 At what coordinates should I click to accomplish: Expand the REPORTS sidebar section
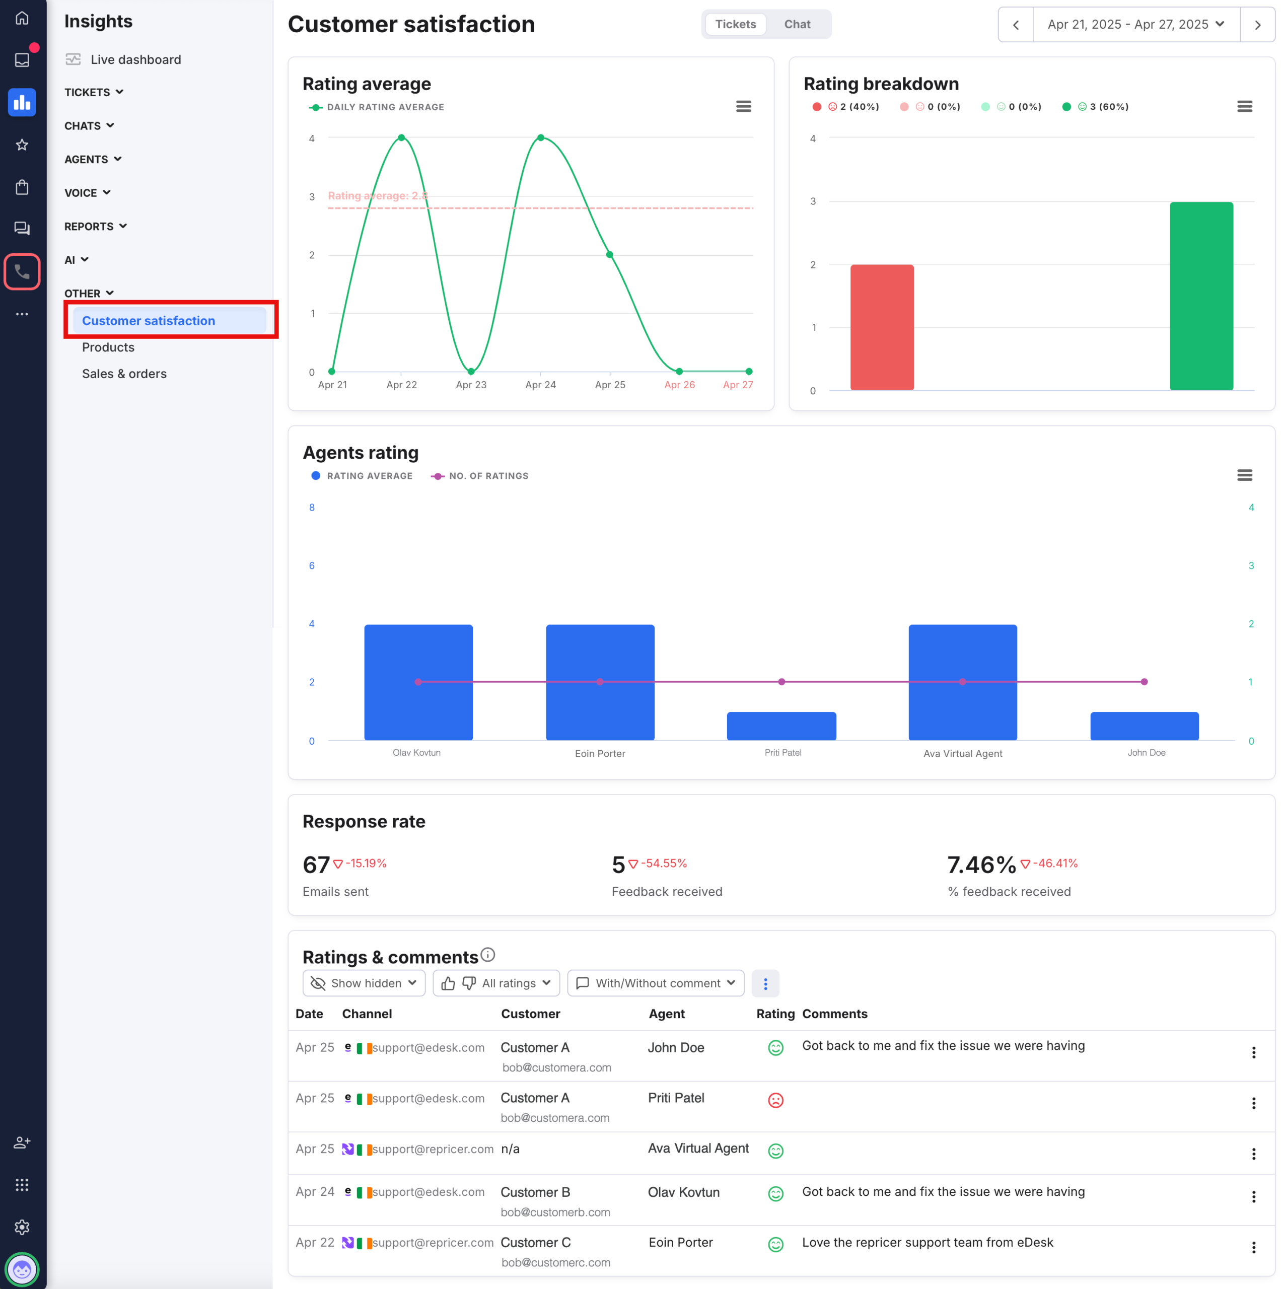click(x=96, y=226)
